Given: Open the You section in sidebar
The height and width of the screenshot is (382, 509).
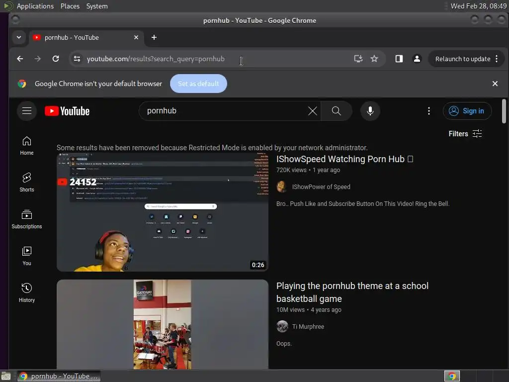Looking at the screenshot, I should (27, 256).
